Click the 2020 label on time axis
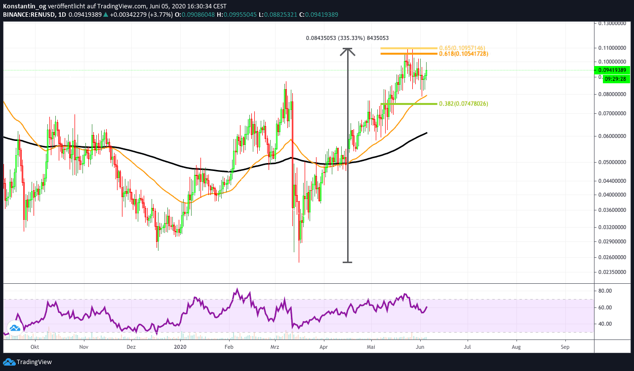The height and width of the screenshot is (371, 634). click(181, 346)
